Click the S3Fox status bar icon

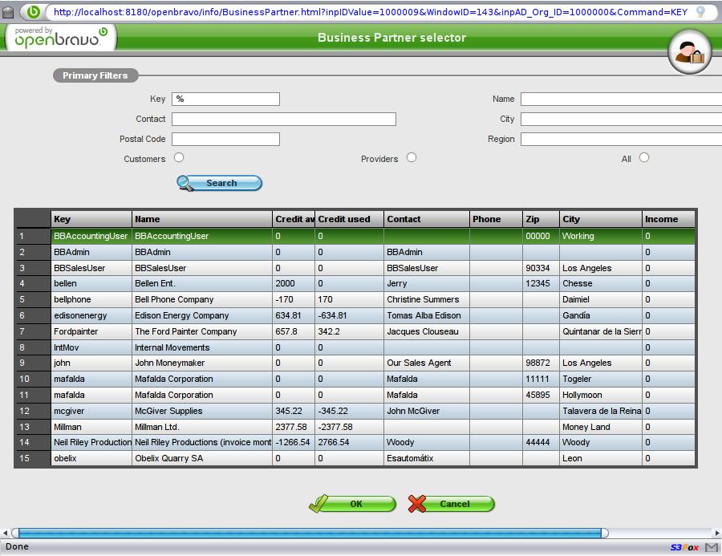pos(684,548)
